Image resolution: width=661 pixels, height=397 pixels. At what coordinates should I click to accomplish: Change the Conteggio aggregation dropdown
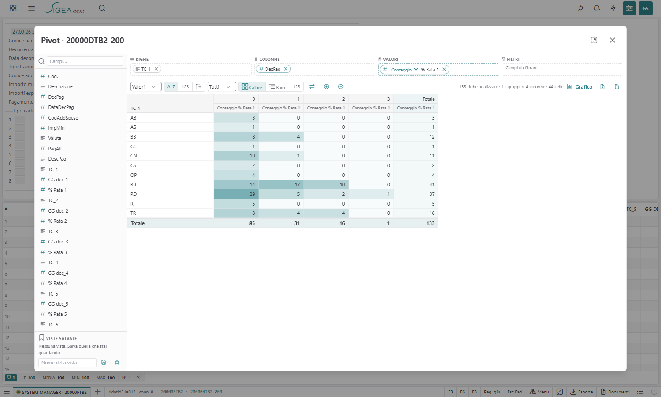405,69
